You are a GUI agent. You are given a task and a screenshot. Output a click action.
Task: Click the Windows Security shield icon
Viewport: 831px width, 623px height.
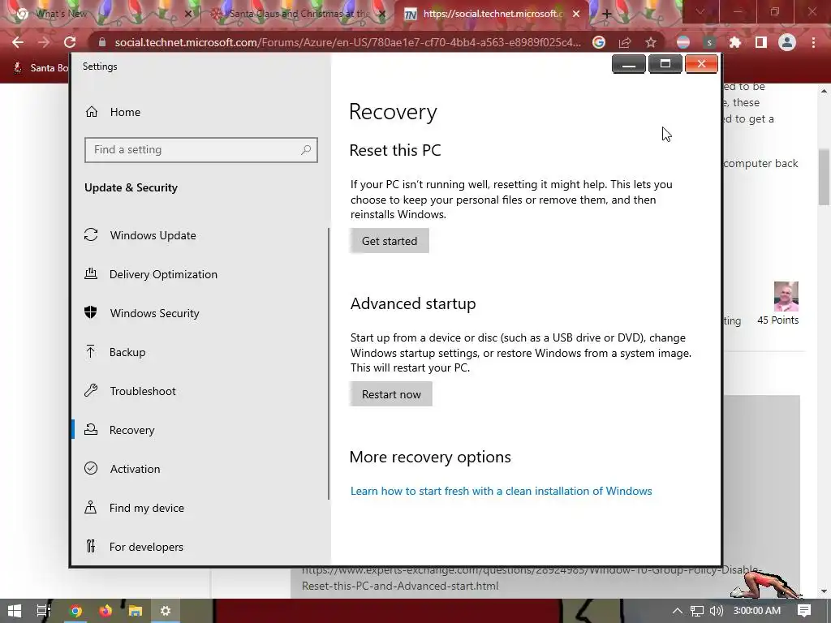pos(91,312)
